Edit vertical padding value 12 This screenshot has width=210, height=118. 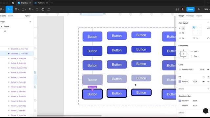point(197,38)
